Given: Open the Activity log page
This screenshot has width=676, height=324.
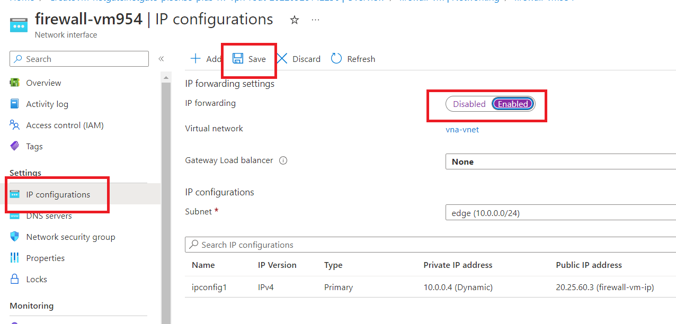Looking at the screenshot, I should coord(47,104).
